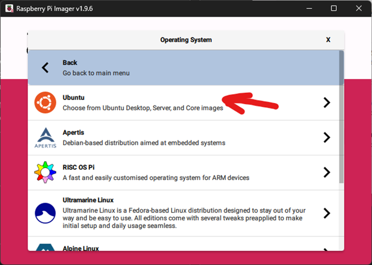The height and width of the screenshot is (265, 372).
Task: Click the Ubuntu logo icon
Action: tap(45, 102)
